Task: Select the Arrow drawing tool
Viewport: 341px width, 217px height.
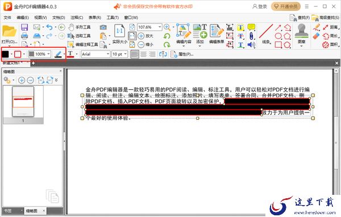Action: point(278,27)
